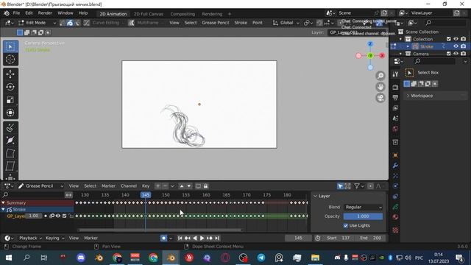The height and width of the screenshot is (265, 471).
Task: Click the blue Z axis on the navigation gizmo
Action: [x=370, y=44]
